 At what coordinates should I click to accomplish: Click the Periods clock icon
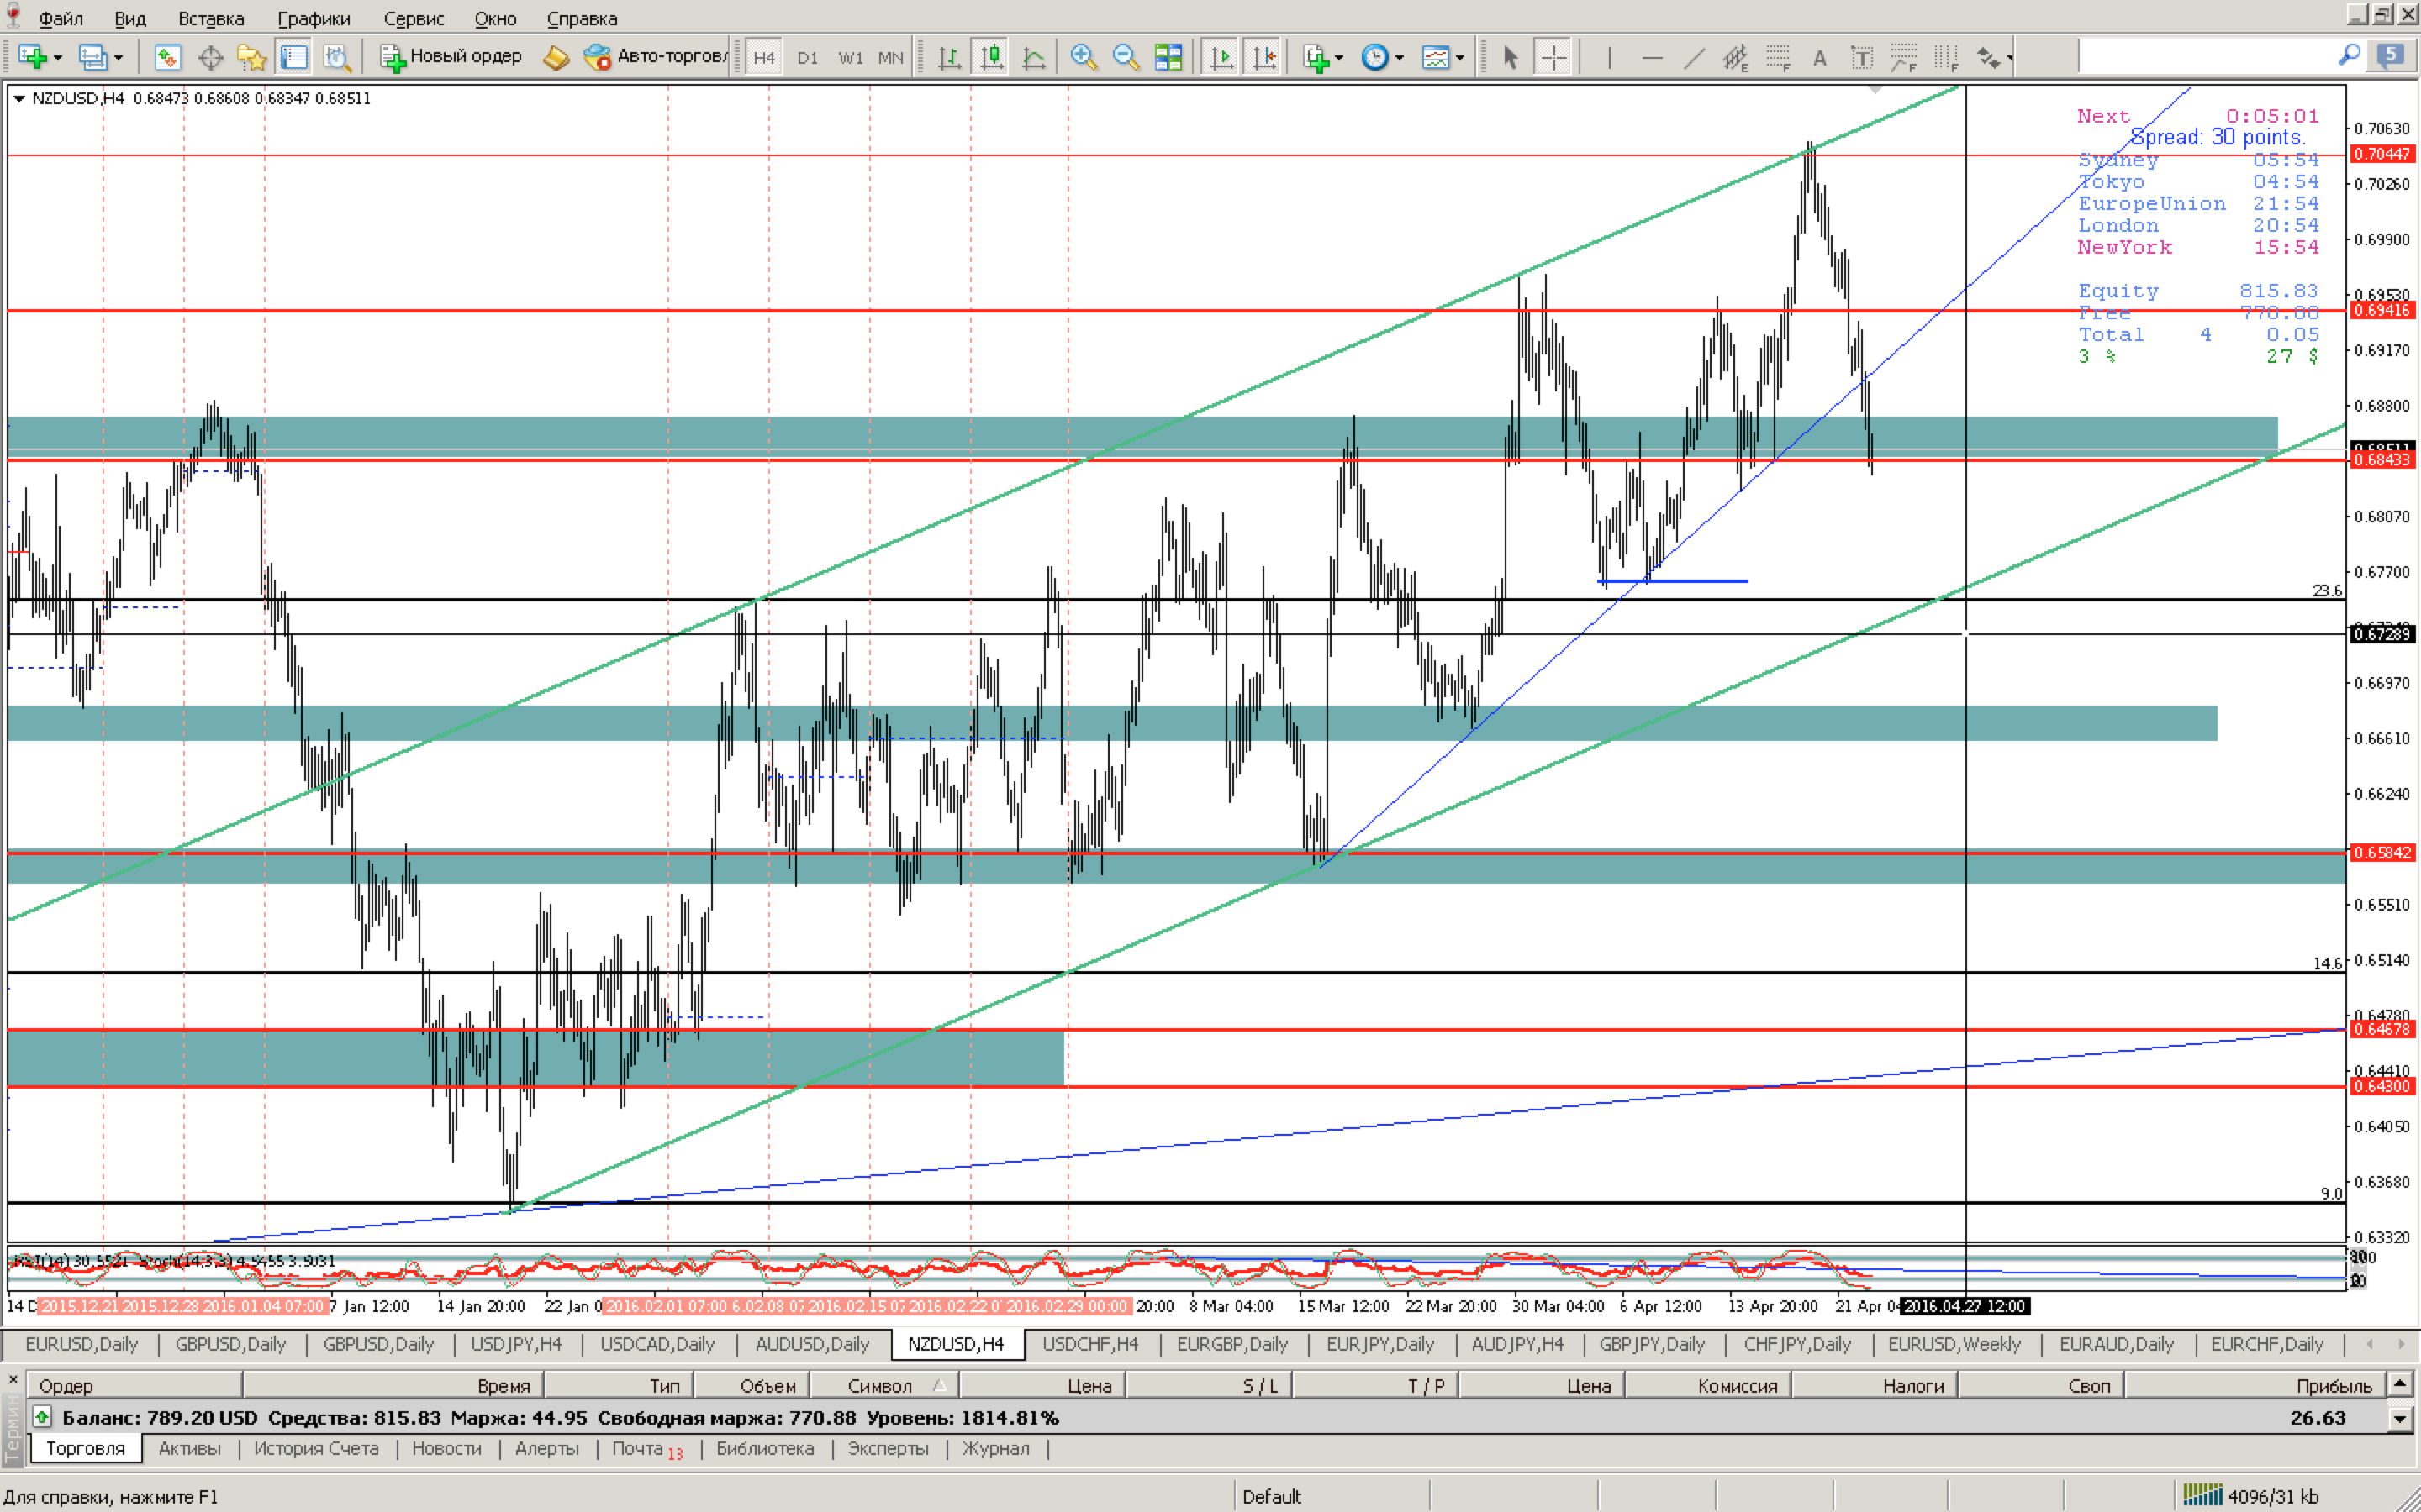[1374, 57]
